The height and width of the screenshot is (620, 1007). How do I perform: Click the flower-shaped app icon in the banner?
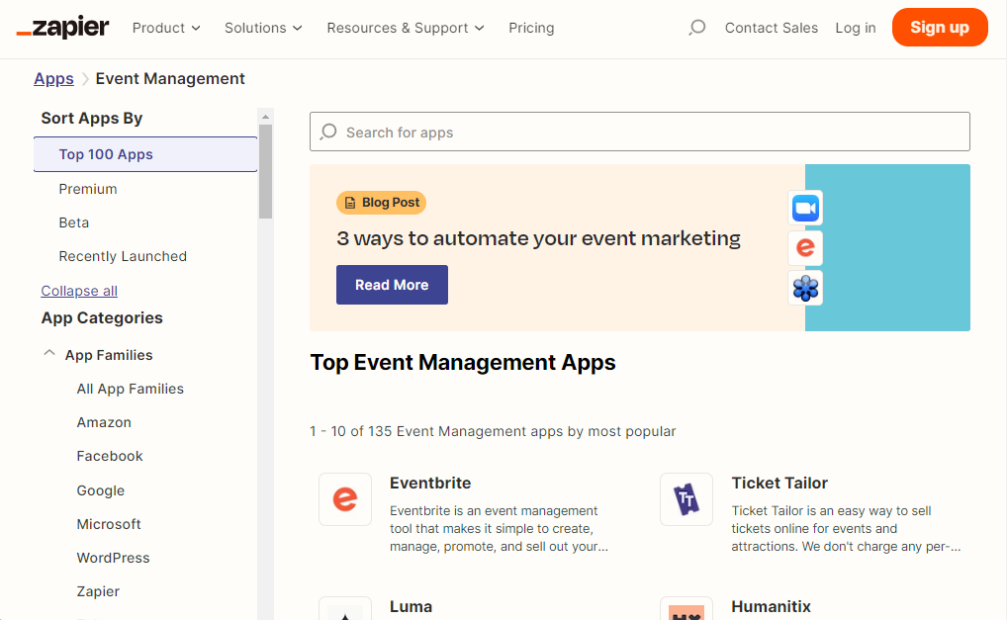tap(805, 288)
